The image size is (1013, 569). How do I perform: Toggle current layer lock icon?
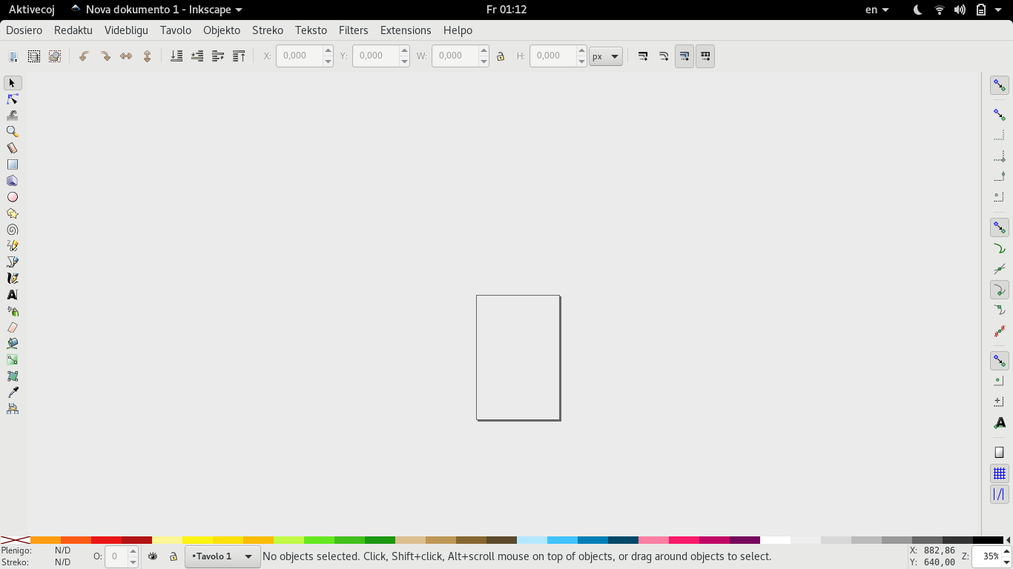click(173, 556)
